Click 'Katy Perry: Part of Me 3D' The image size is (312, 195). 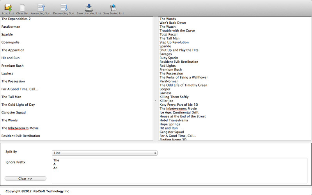pos(179,105)
